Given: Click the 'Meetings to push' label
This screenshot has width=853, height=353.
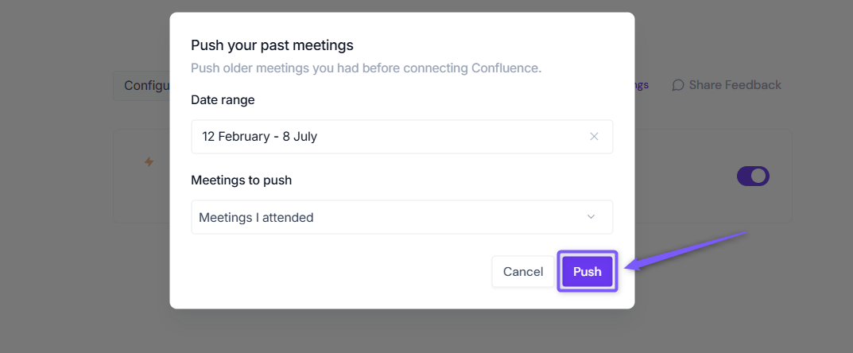Looking at the screenshot, I should pyautogui.click(x=241, y=180).
